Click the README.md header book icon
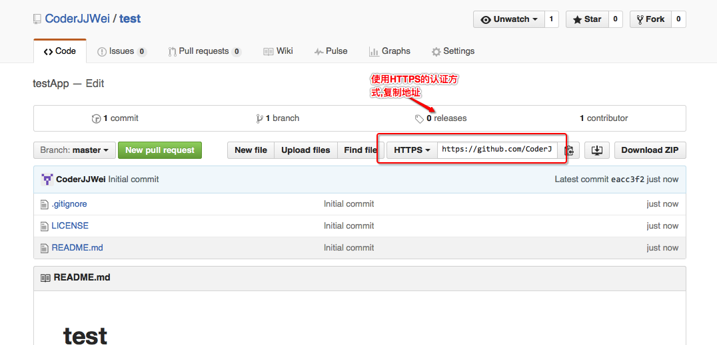 click(x=45, y=277)
